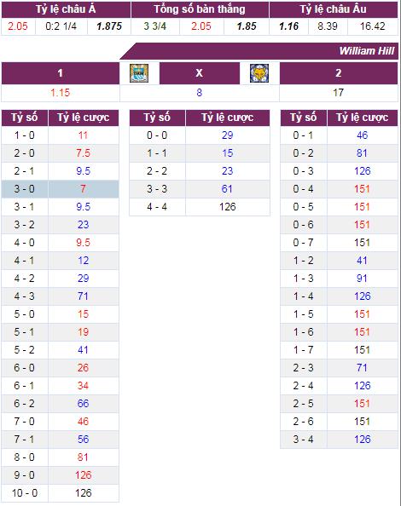The image size is (401, 506).
Task: Select draw odds 8 under X
Action: coord(200,93)
